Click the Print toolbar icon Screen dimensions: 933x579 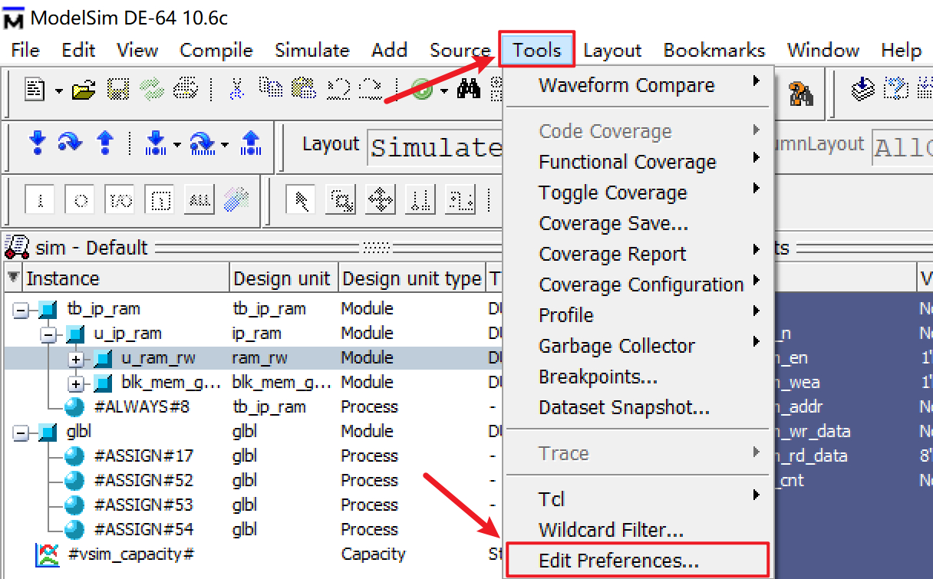[x=186, y=90]
